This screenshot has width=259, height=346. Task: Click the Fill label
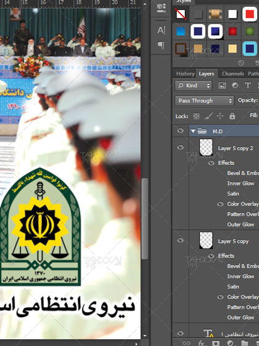253,116
